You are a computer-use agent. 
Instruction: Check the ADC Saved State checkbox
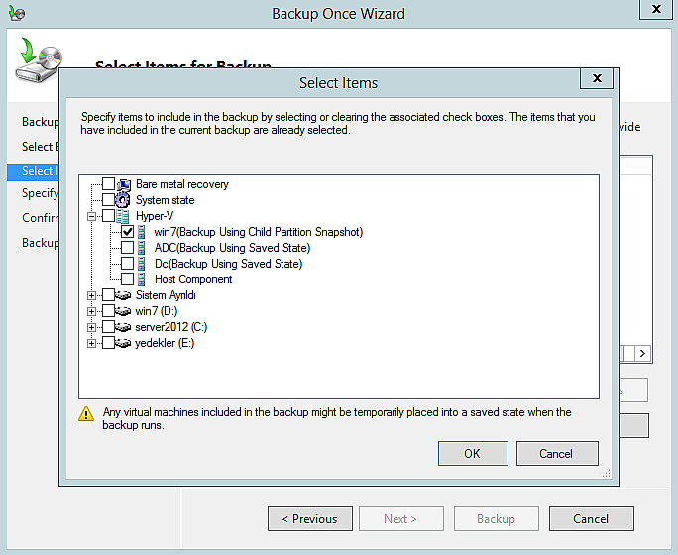pyautogui.click(x=127, y=248)
